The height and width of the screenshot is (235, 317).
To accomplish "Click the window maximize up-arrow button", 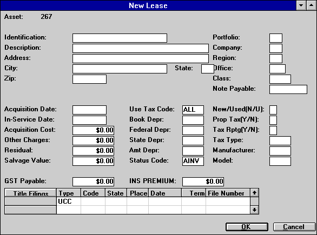I will click(x=312, y=5).
